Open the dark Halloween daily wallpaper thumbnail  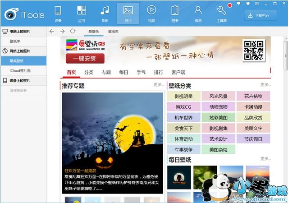point(179,177)
